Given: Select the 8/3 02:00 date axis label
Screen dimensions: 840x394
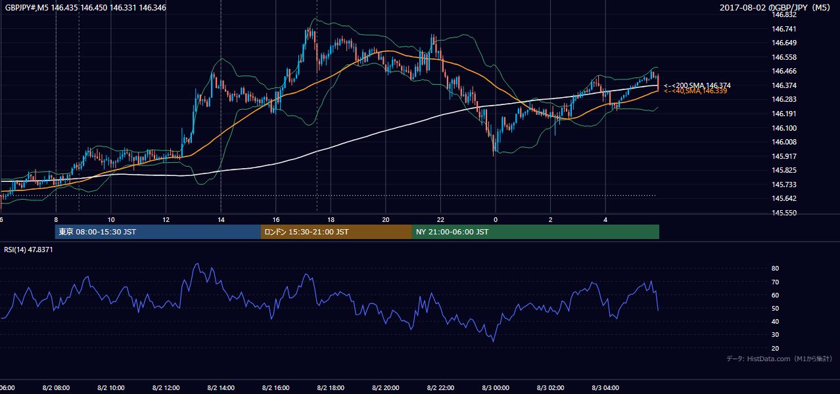Looking at the screenshot, I should coord(550,388).
